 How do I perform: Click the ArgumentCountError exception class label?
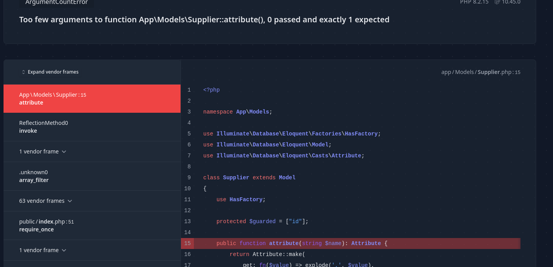(56, 2)
